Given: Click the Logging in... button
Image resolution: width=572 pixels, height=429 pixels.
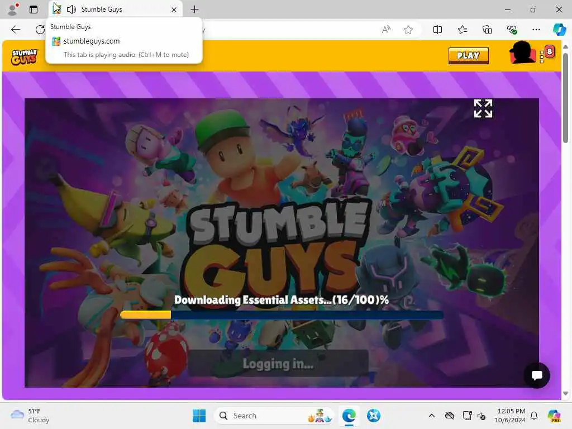Looking at the screenshot, I should 278,364.
